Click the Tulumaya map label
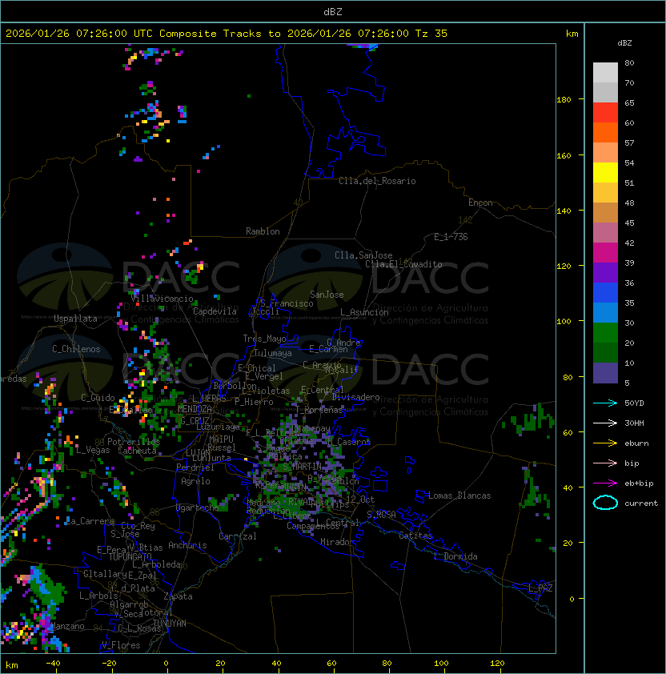 point(273,353)
